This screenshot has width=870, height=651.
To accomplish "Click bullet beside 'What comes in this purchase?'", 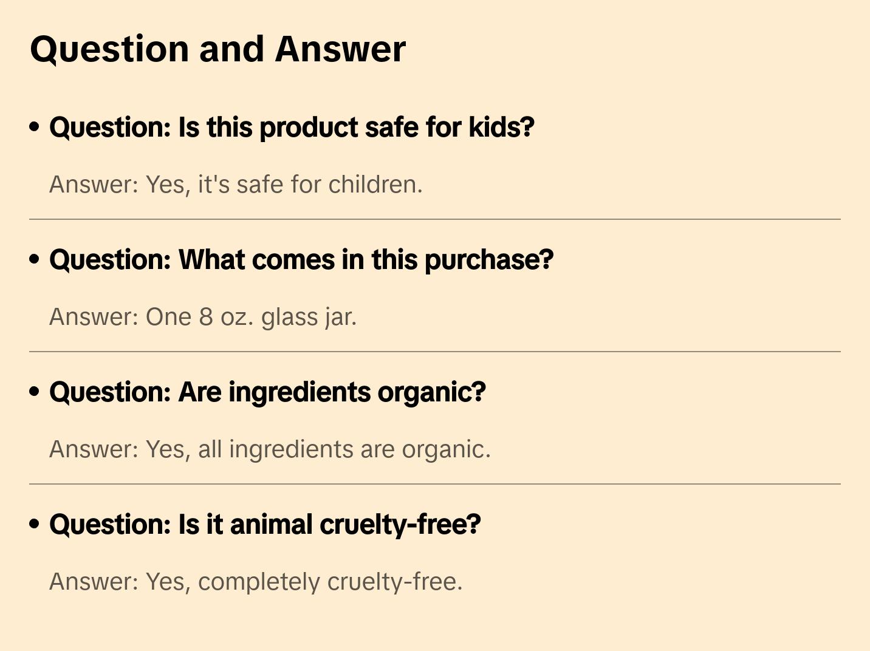I will (x=35, y=259).
